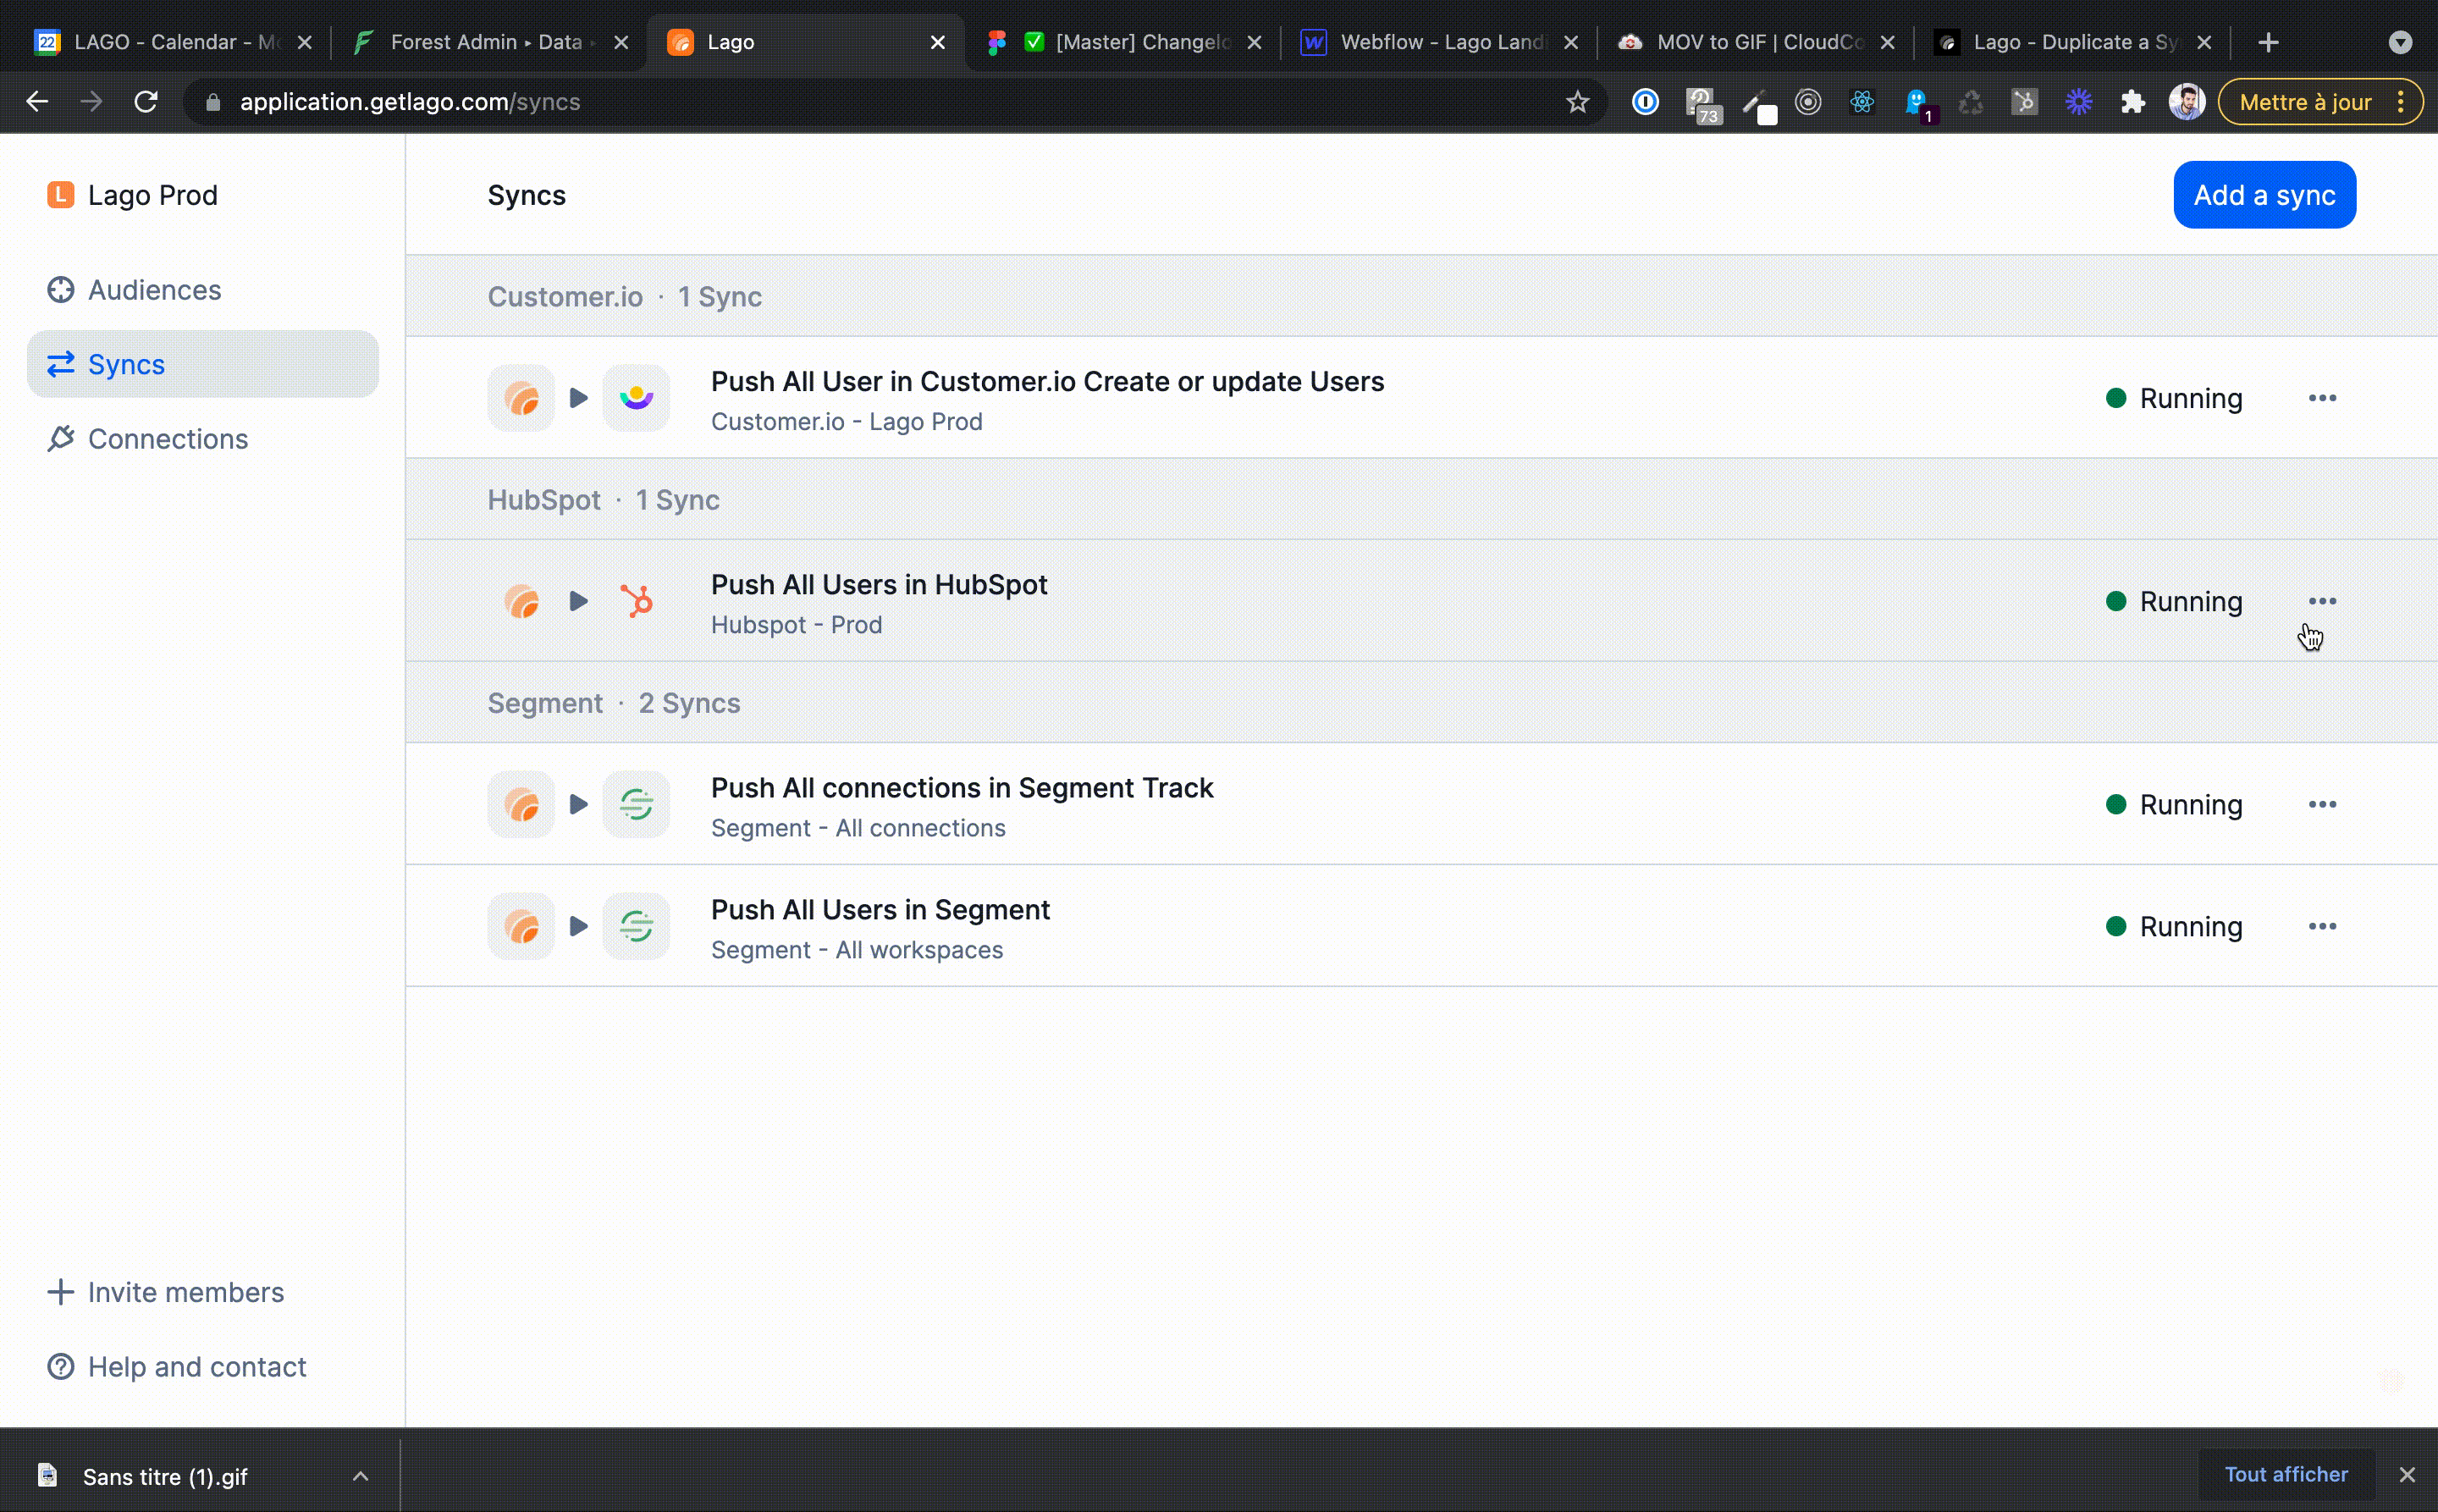Open options menu for HubSpot sync
This screenshot has width=2438, height=1512.
point(2322,601)
